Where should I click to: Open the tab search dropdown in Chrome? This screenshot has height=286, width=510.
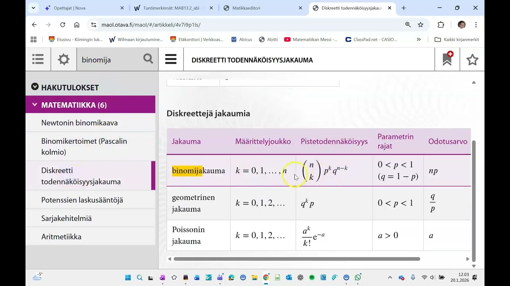pyautogui.click(x=33, y=8)
